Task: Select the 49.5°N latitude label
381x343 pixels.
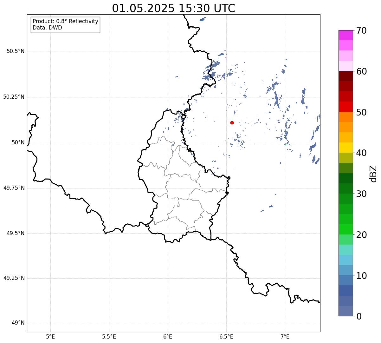Action: coord(16,233)
